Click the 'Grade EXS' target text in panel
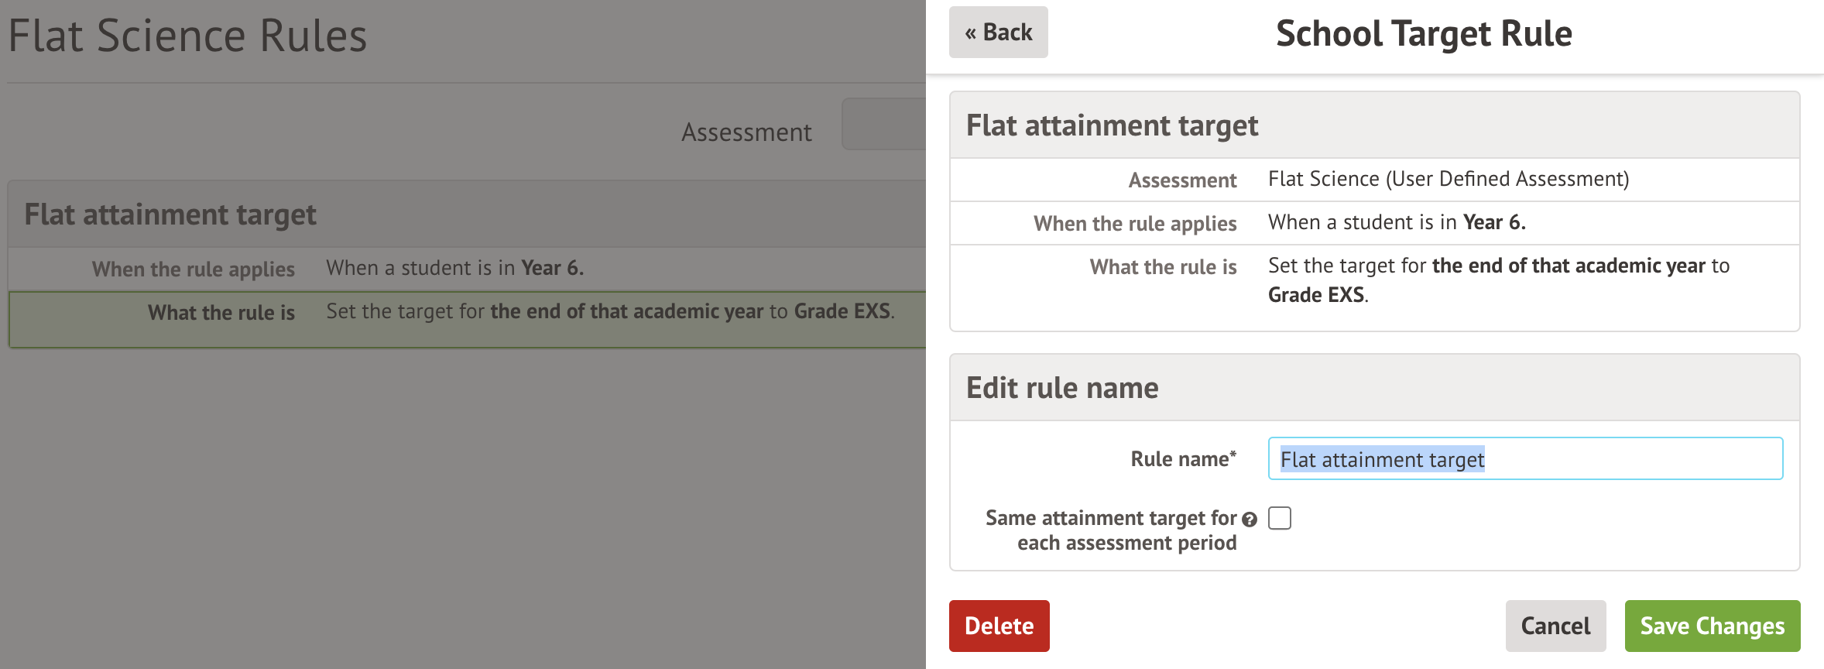Screen dimensions: 1824x669 [x=1317, y=295]
